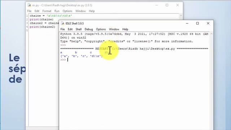The width and height of the screenshot is (231, 130).
Task: Click the print(chaine2) line in editor
Action: coord(43,27)
